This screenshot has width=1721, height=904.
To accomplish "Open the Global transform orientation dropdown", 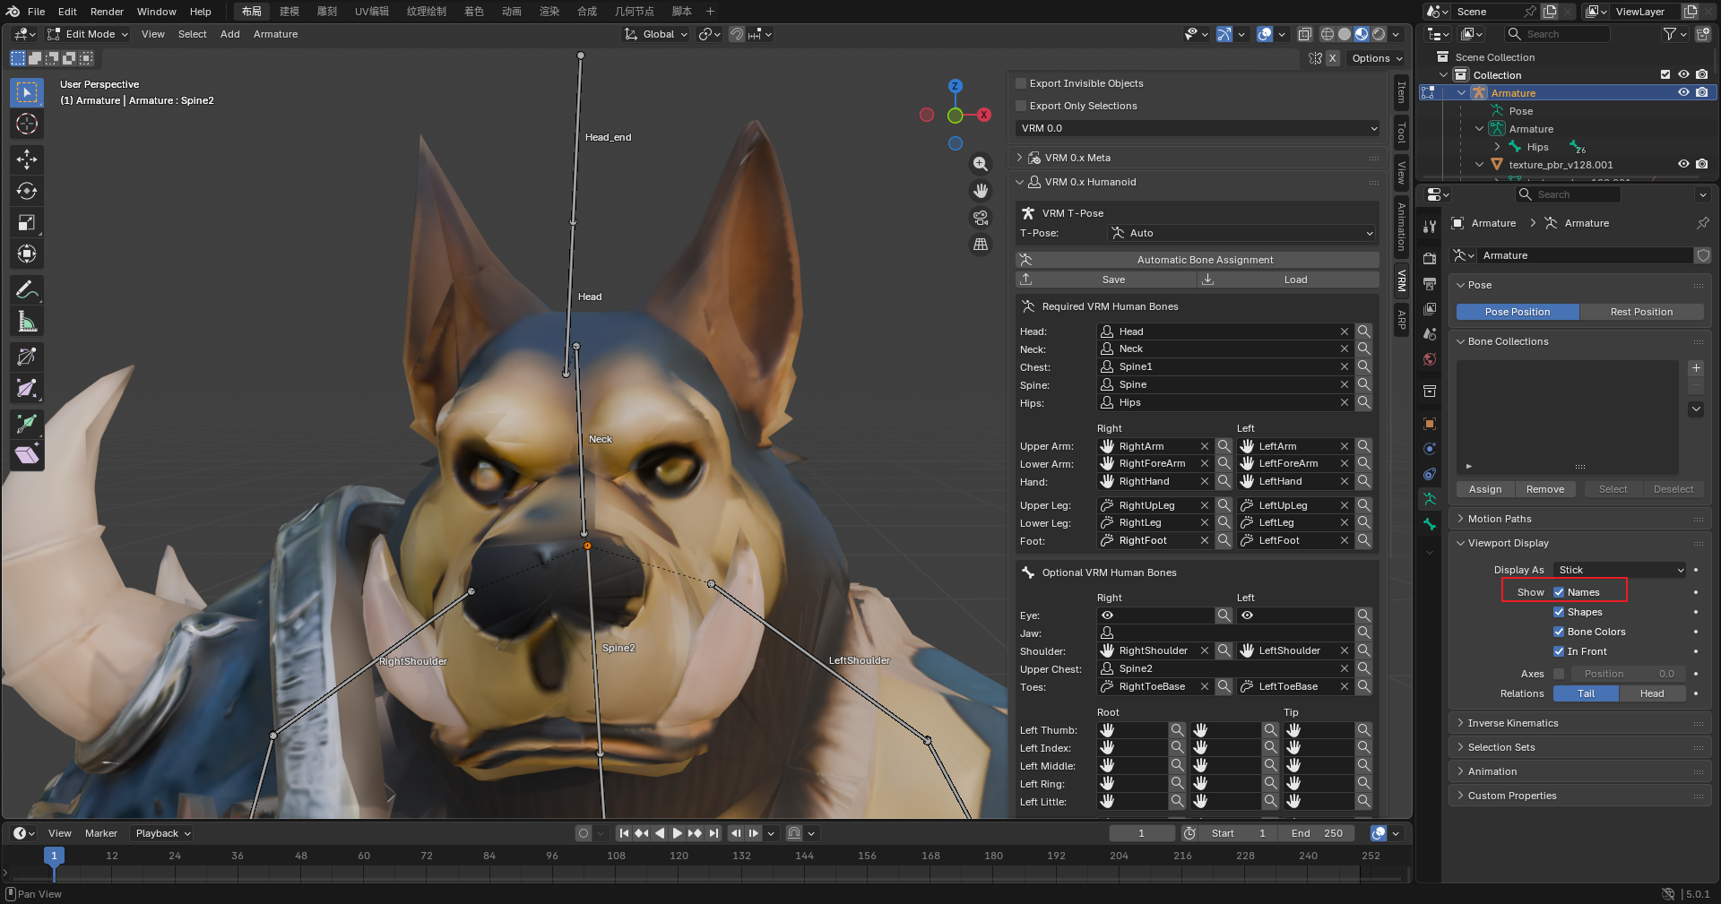I will pyautogui.click(x=657, y=34).
